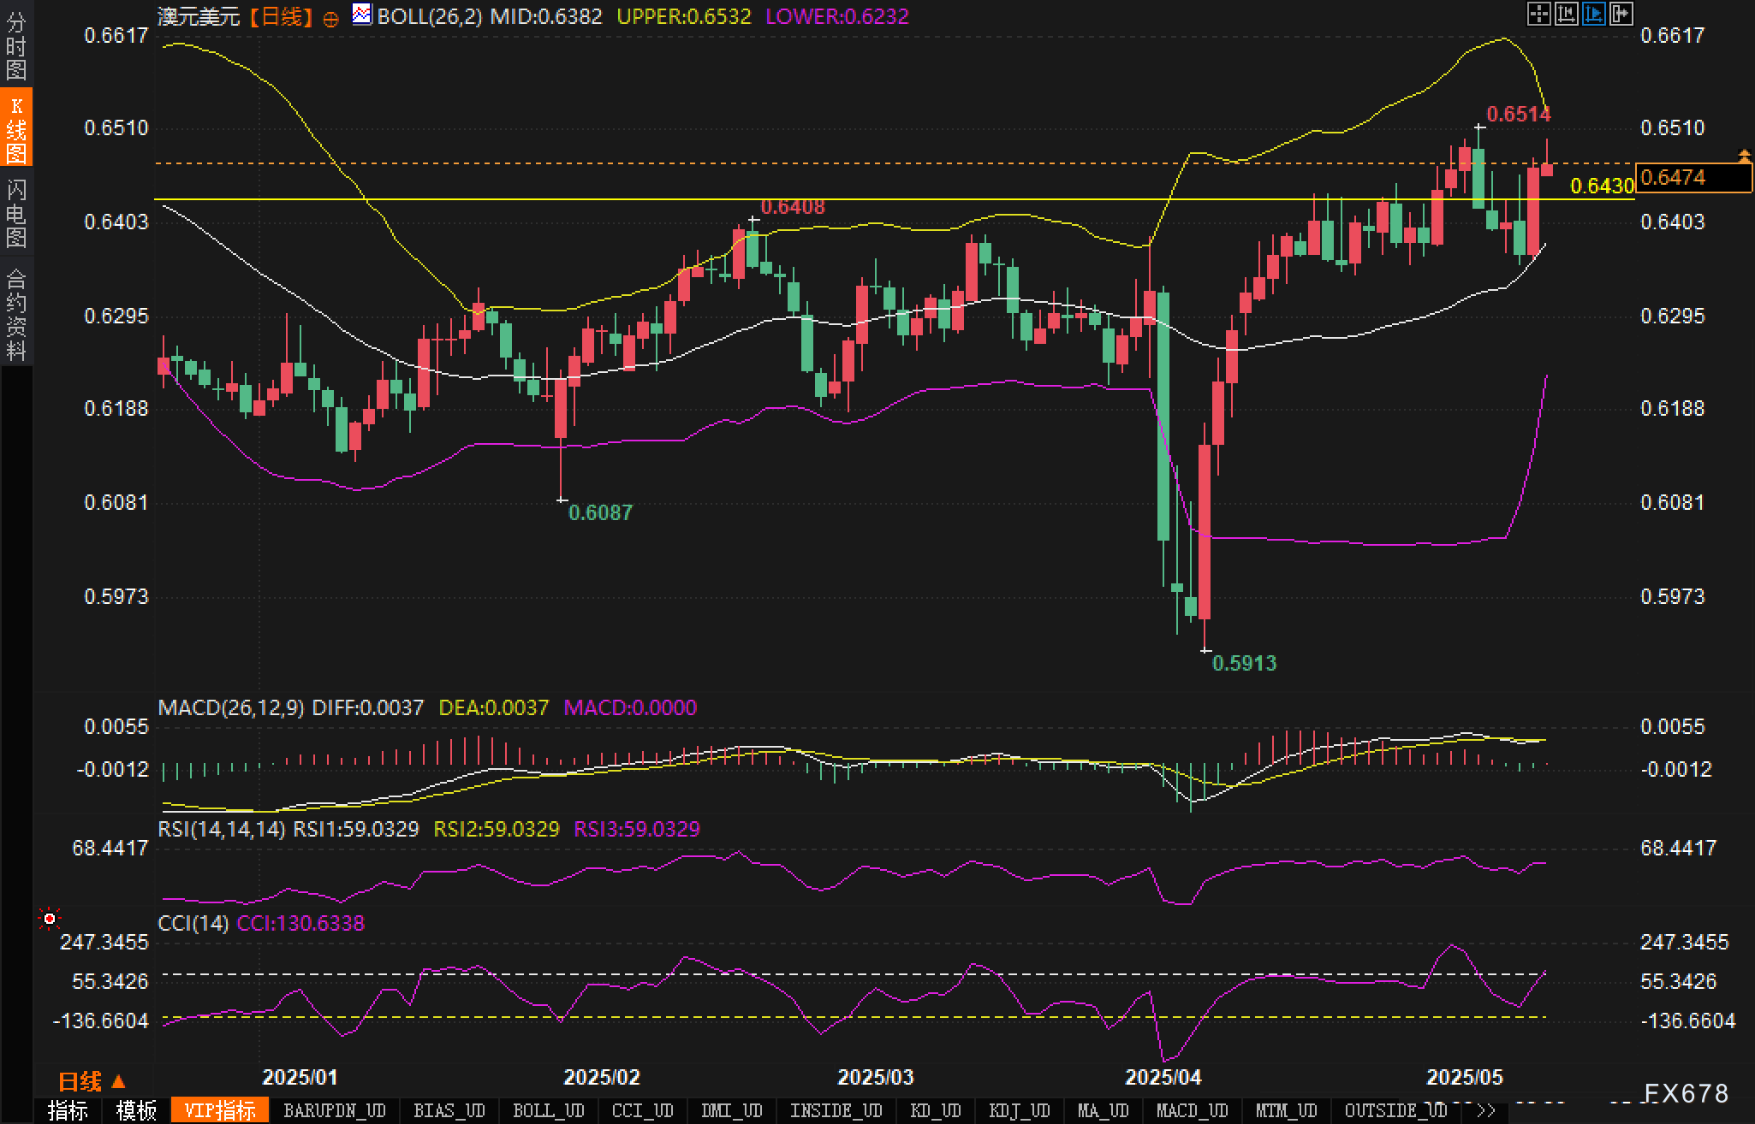Screen dimensions: 1755x1124
Task: Click the chart rewind-to-start axis icon
Action: [x=1566, y=14]
